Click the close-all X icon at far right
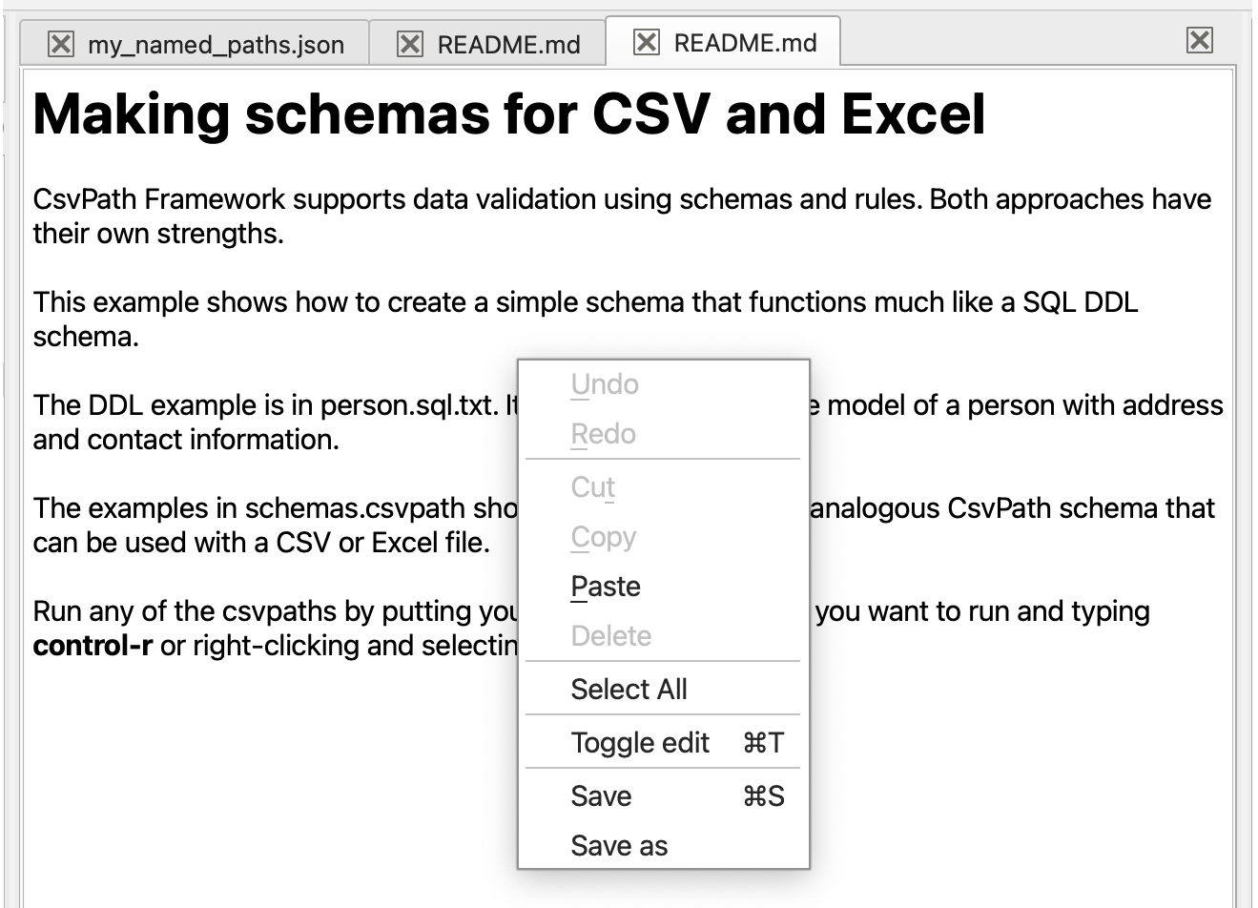1258x908 pixels. pyautogui.click(x=1200, y=40)
